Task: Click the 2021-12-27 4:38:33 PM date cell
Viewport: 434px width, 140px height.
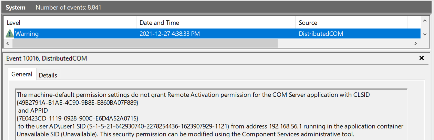Action: [x=170, y=34]
